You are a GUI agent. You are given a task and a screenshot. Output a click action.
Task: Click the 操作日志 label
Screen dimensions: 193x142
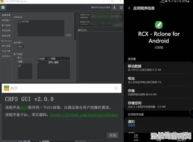pos(83,30)
